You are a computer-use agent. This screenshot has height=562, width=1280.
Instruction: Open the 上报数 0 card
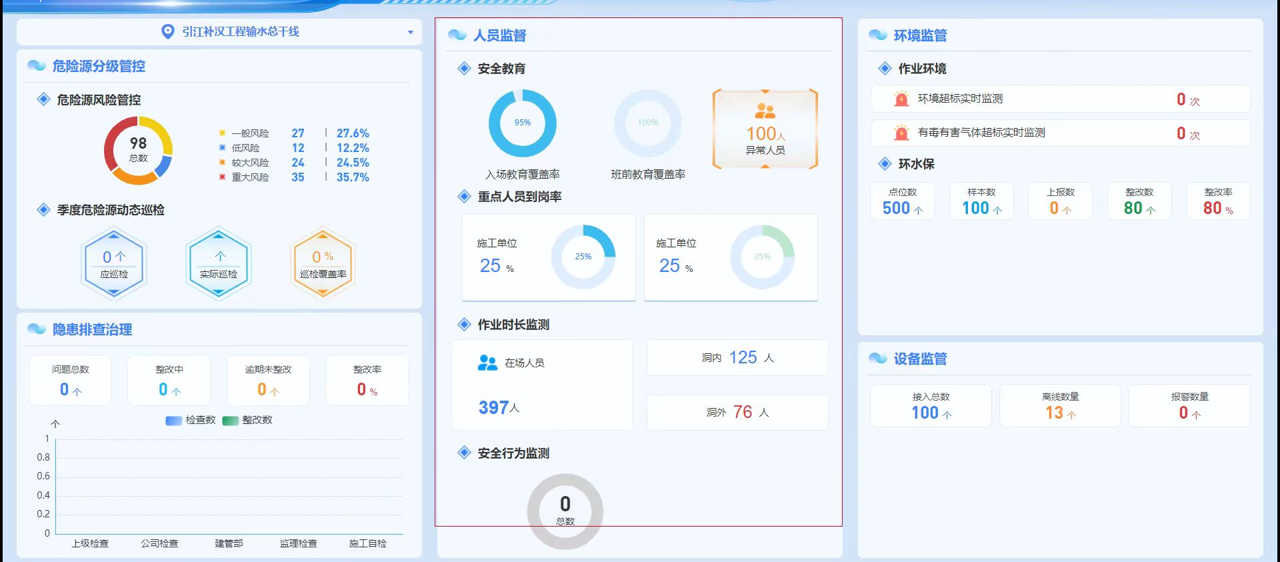coord(1060,201)
